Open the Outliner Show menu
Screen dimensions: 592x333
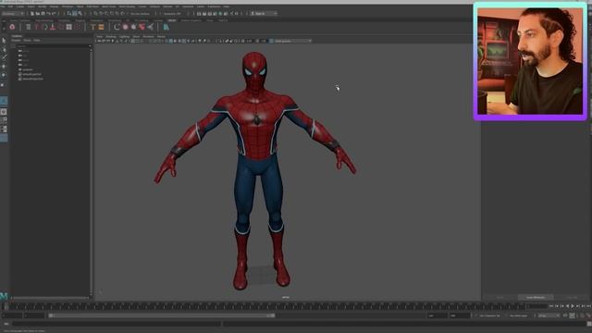coord(27,40)
